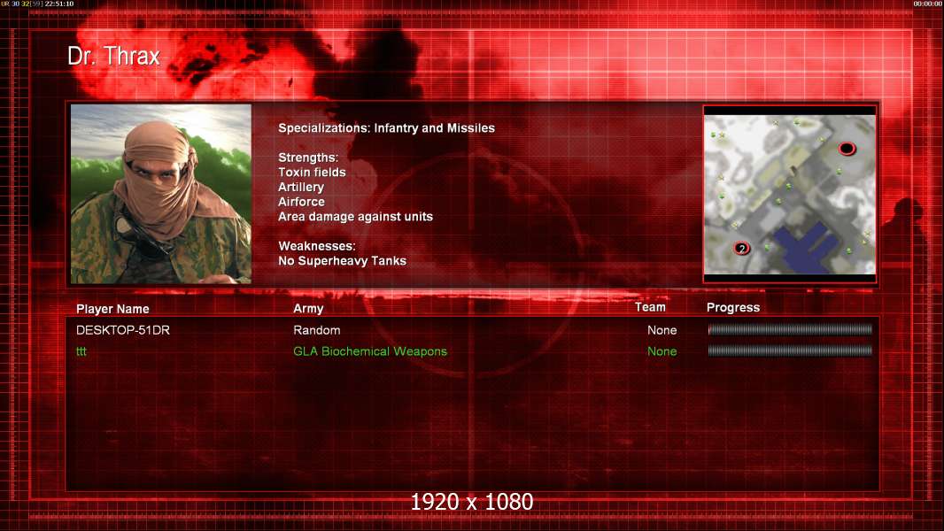The image size is (944, 531).
Task: Click the 'Team' column header
Action: pyautogui.click(x=650, y=307)
